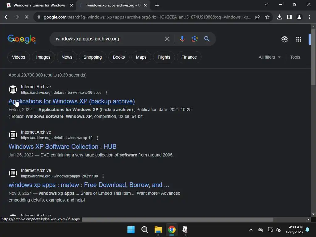Open options for windowx-xp-10 result
The height and width of the screenshot is (237, 316).
(98, 138)
